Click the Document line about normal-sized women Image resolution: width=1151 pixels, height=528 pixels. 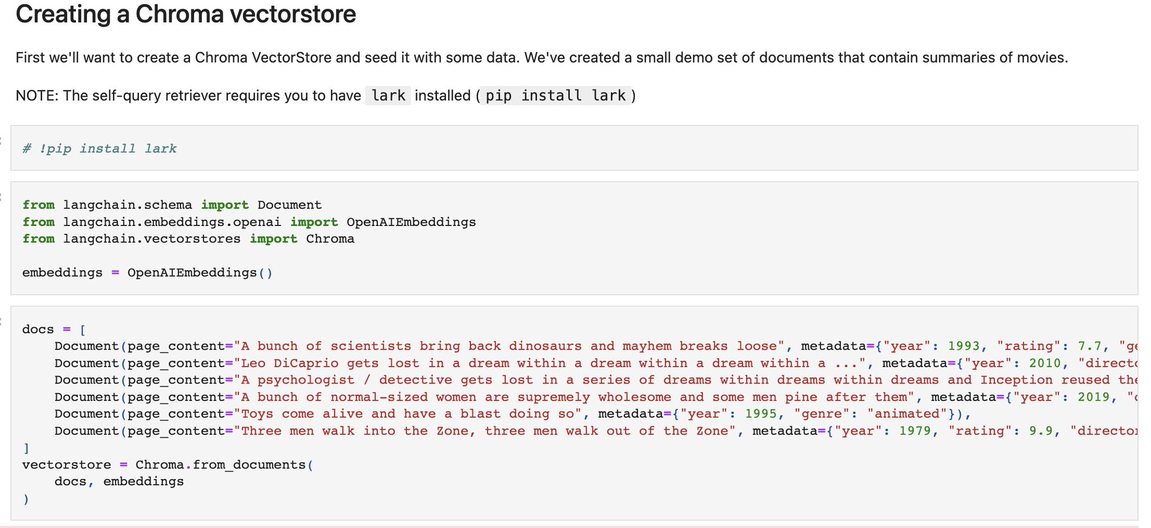point(596,397)
